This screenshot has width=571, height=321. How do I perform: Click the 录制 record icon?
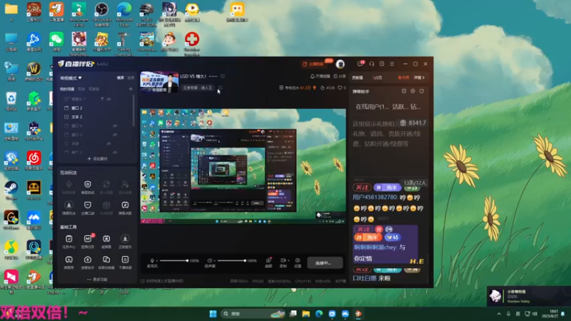coord(283,260)
